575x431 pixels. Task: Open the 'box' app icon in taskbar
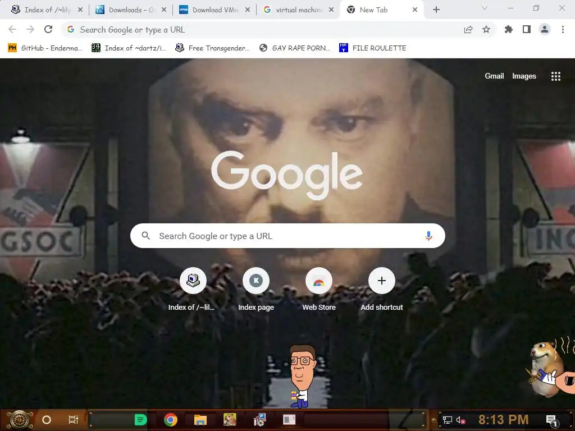pos(230,420)
